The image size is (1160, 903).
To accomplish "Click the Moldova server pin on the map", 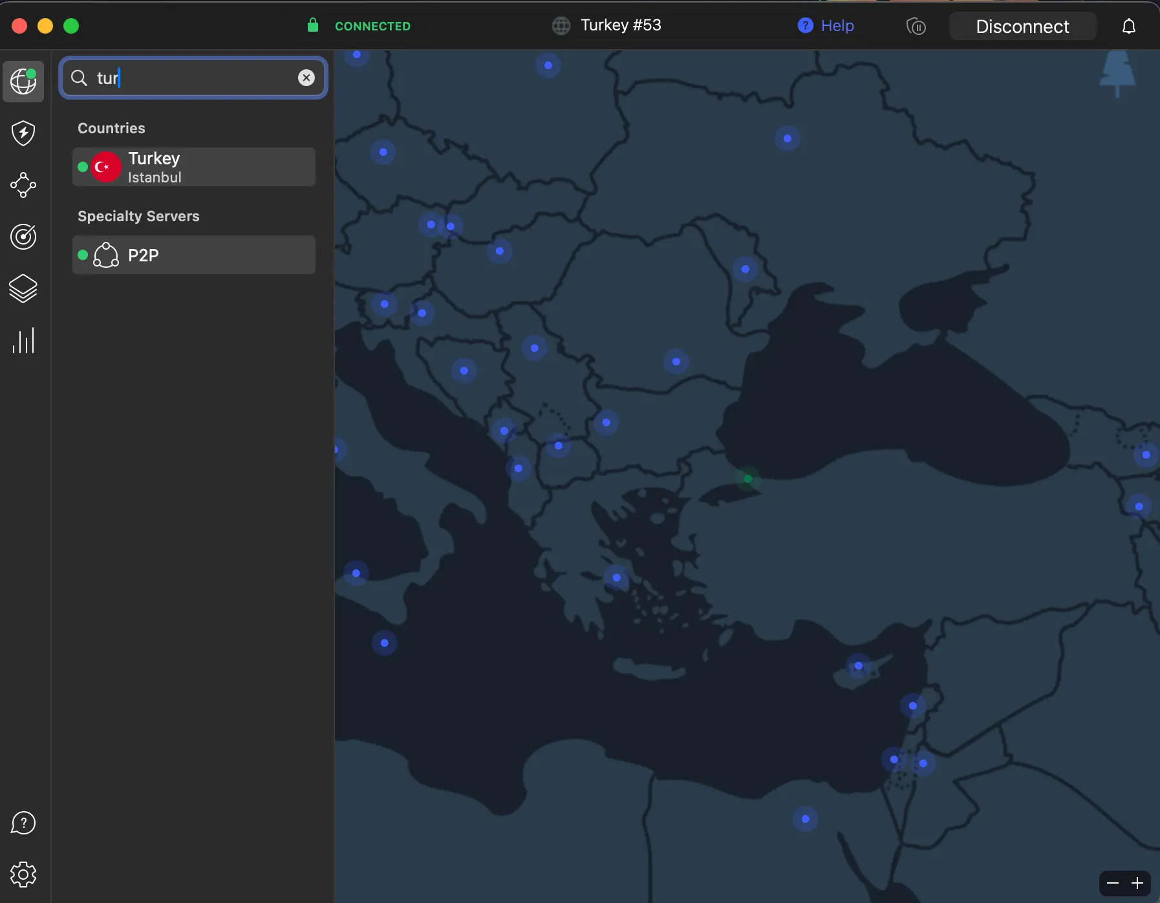I will 746,269.
